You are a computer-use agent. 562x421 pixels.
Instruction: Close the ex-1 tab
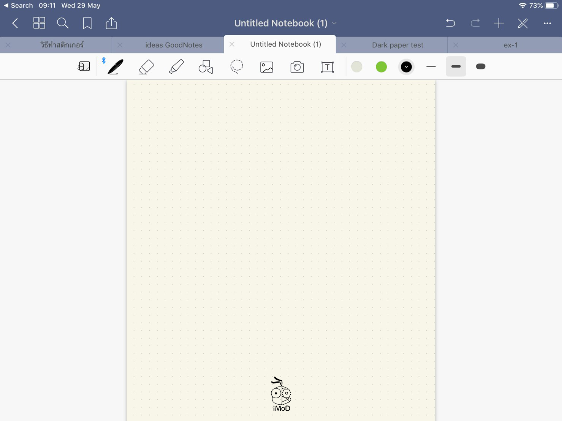[x=456, y=45]
